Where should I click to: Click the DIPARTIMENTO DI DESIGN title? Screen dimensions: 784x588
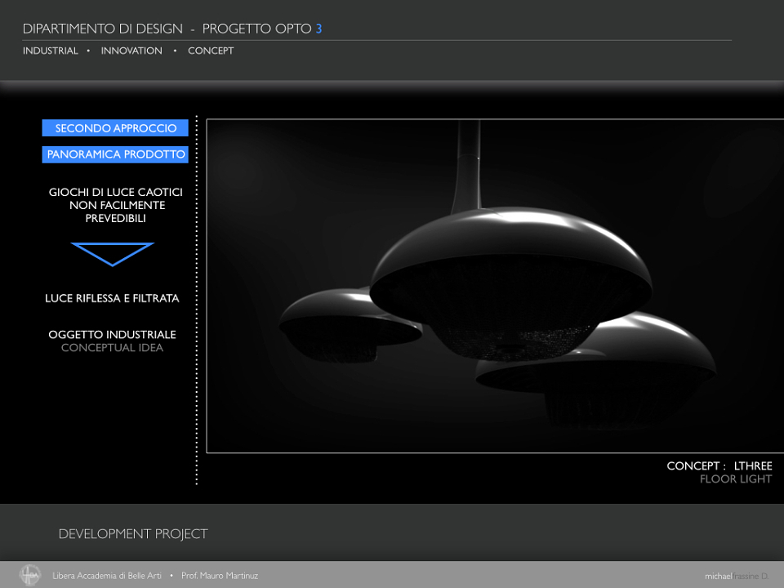(x=103, y=29)
